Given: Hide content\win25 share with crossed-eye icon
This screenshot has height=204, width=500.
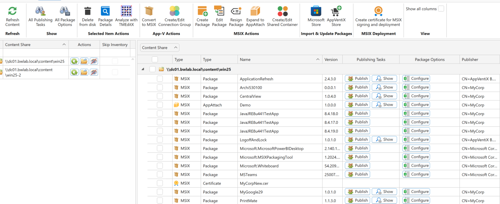Looking at the screenshot, I should pos(94,61).
